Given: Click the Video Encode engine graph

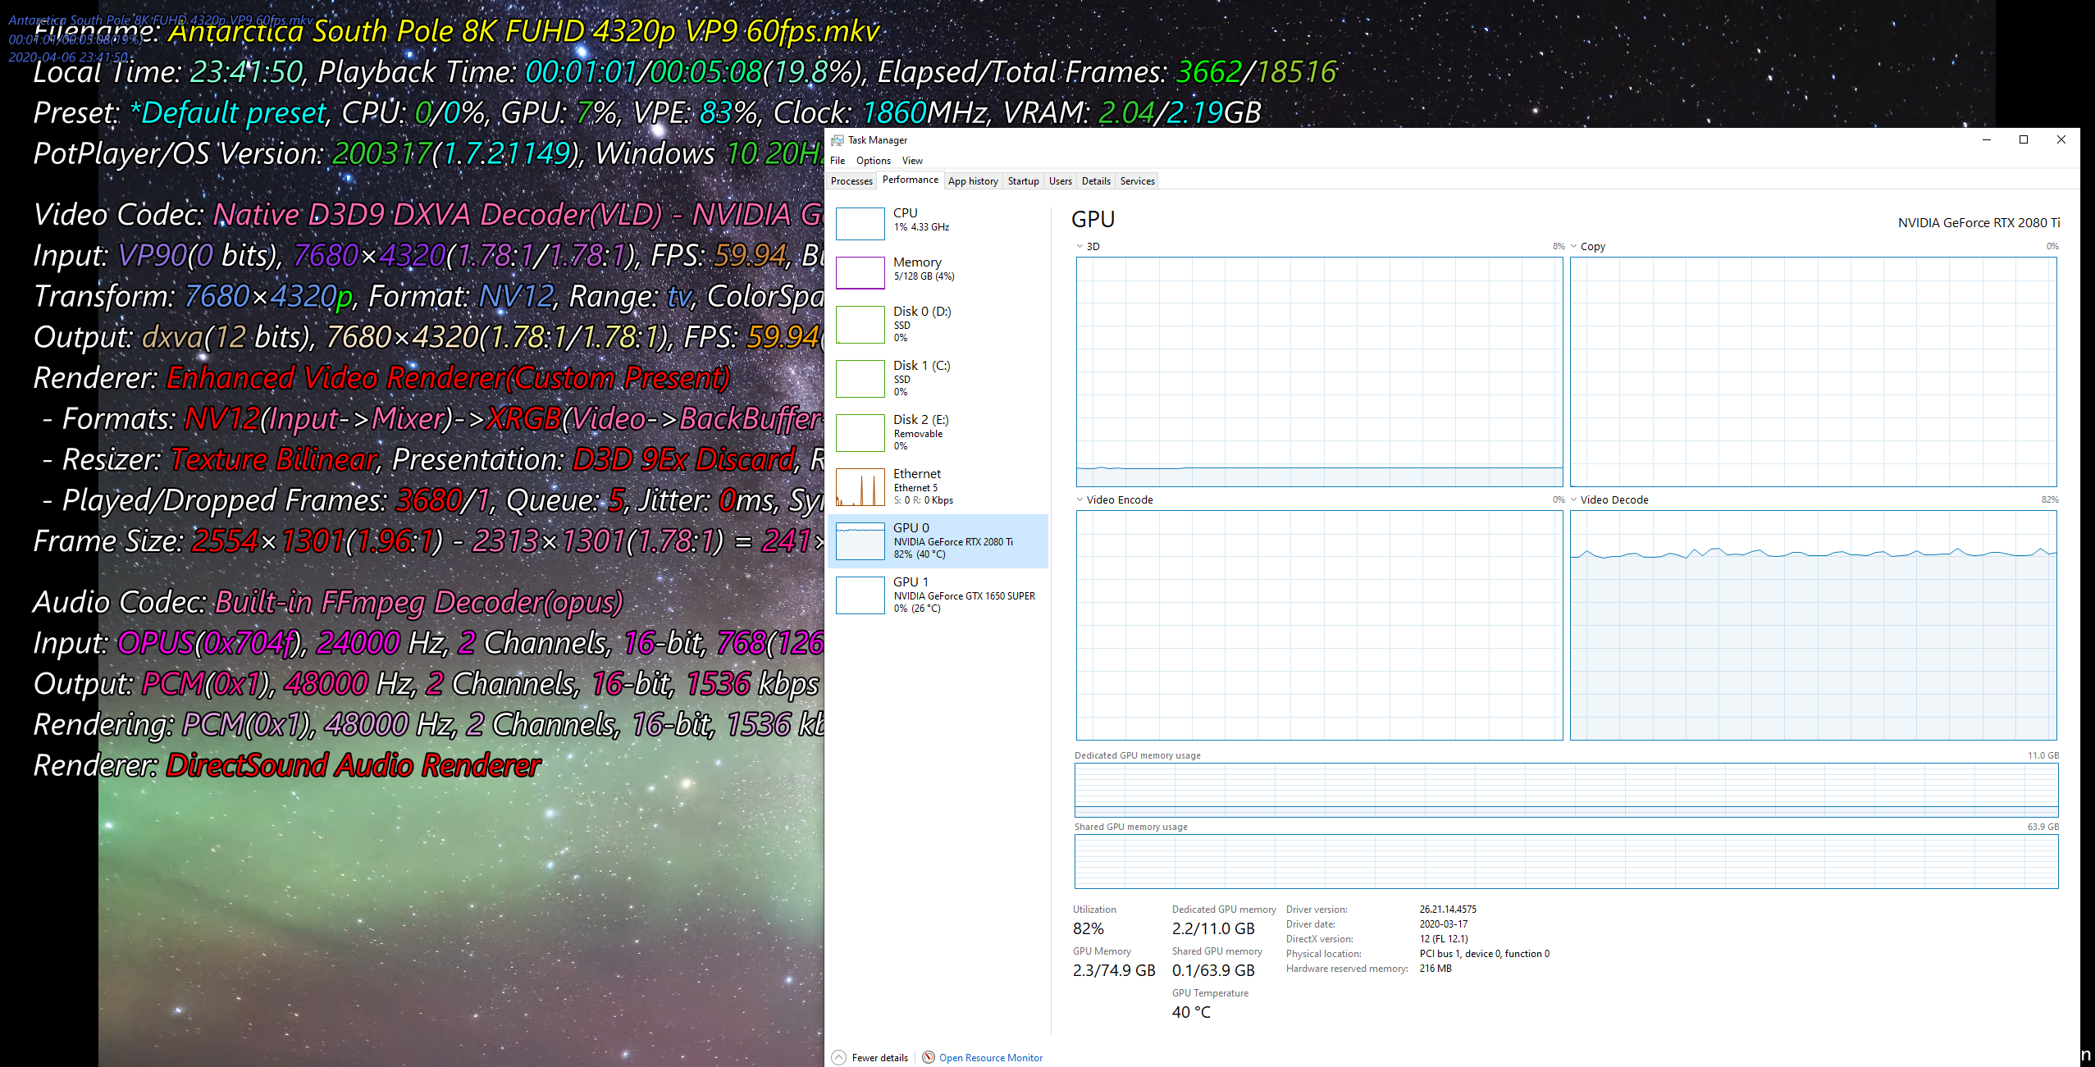Looking at the screenshot, I should 1319,625.
